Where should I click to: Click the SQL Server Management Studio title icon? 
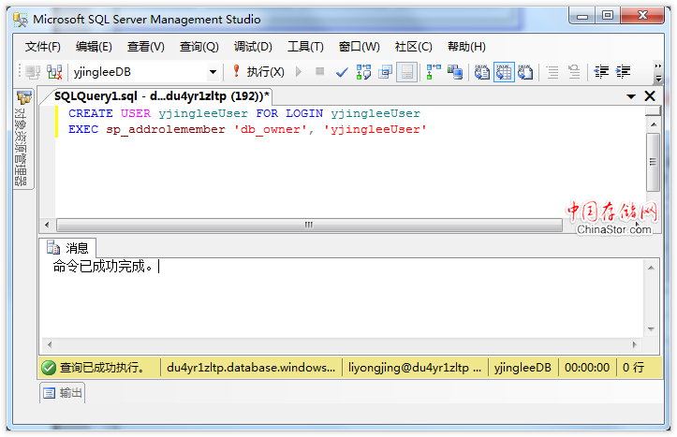coord(21,20)
